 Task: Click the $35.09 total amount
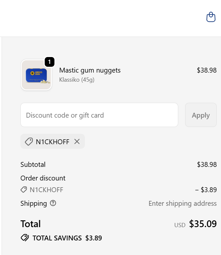(203, 224)
